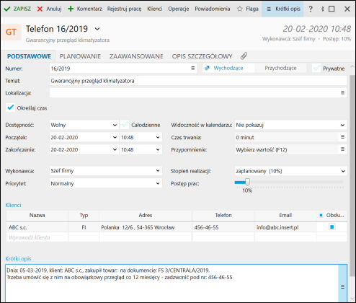Uncheck the Określaj czas checkbox

pos(10,107)
